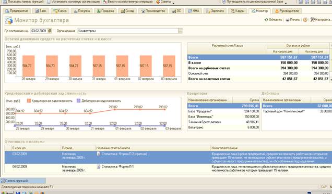Open Статистика: Форма П-1 report
Image resolution: width=332 pixels, height=194 pixels.
pos(117,166)
